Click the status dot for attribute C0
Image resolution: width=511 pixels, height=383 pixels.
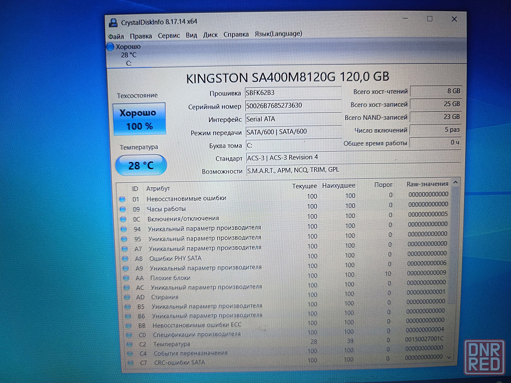129,335
